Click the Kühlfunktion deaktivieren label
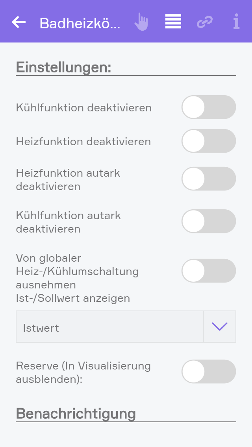The image size is (252, 447). (84, 107)
